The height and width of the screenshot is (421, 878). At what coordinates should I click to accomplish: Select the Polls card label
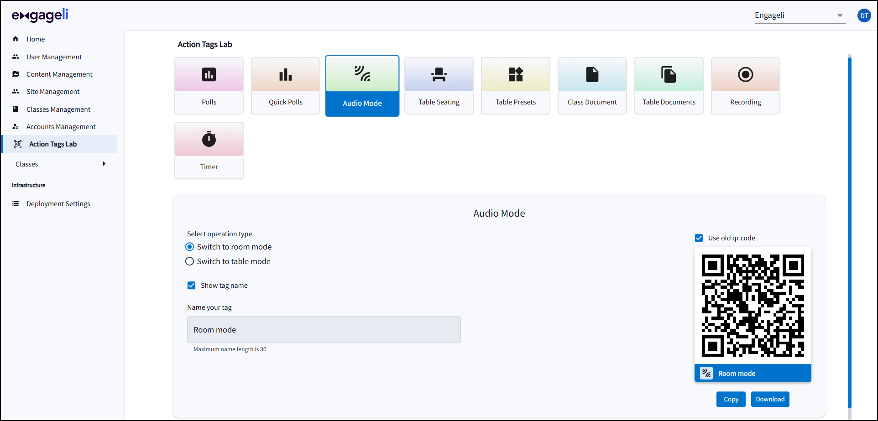209,102
